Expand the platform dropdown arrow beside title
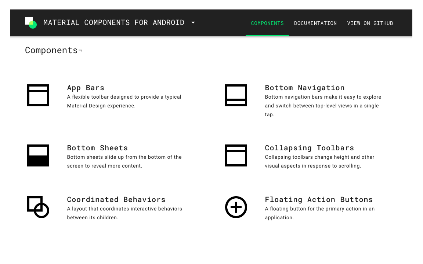 (193, 23)
